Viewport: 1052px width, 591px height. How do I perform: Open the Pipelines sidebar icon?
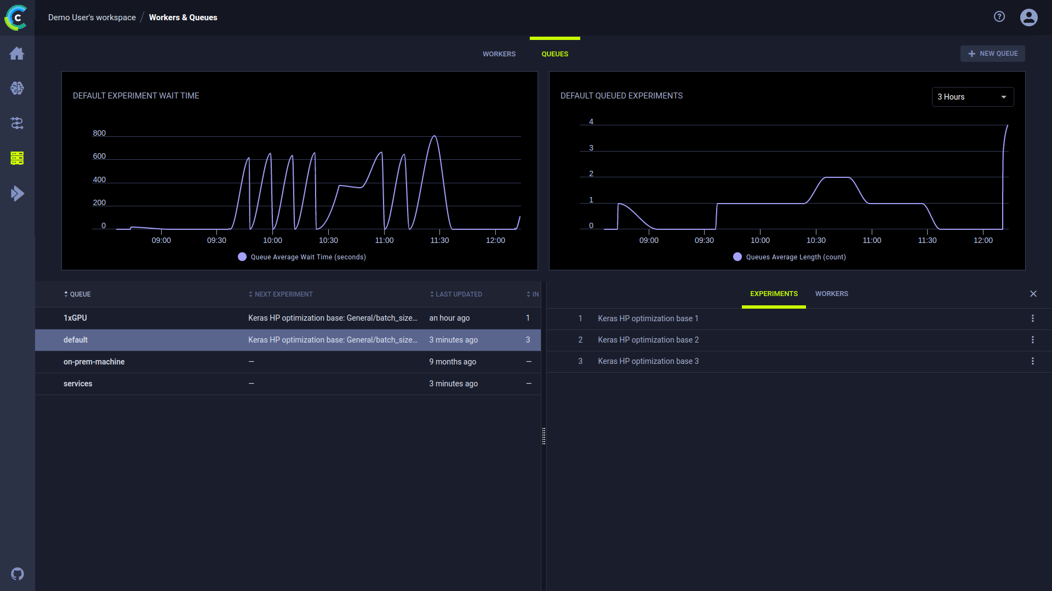tap(17, 123)
